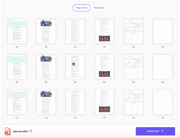180x138 pixels.
Task: Select page thumbnail B3
Action: (75, 67)
